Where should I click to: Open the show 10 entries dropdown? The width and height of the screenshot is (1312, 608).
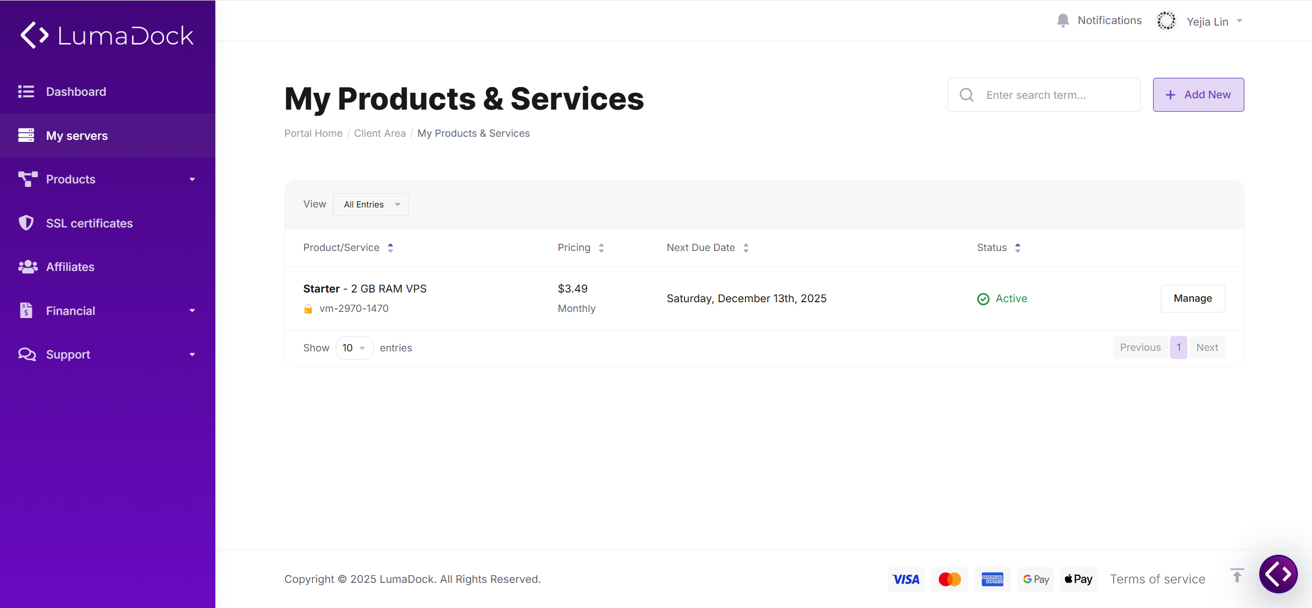[354, 348]
